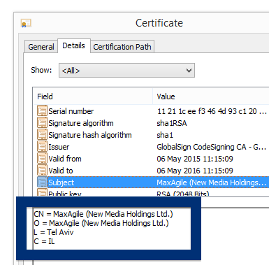Click the Valid from field icon
Image resolution: width=269 pixels, height=265 pixels.
42,159
